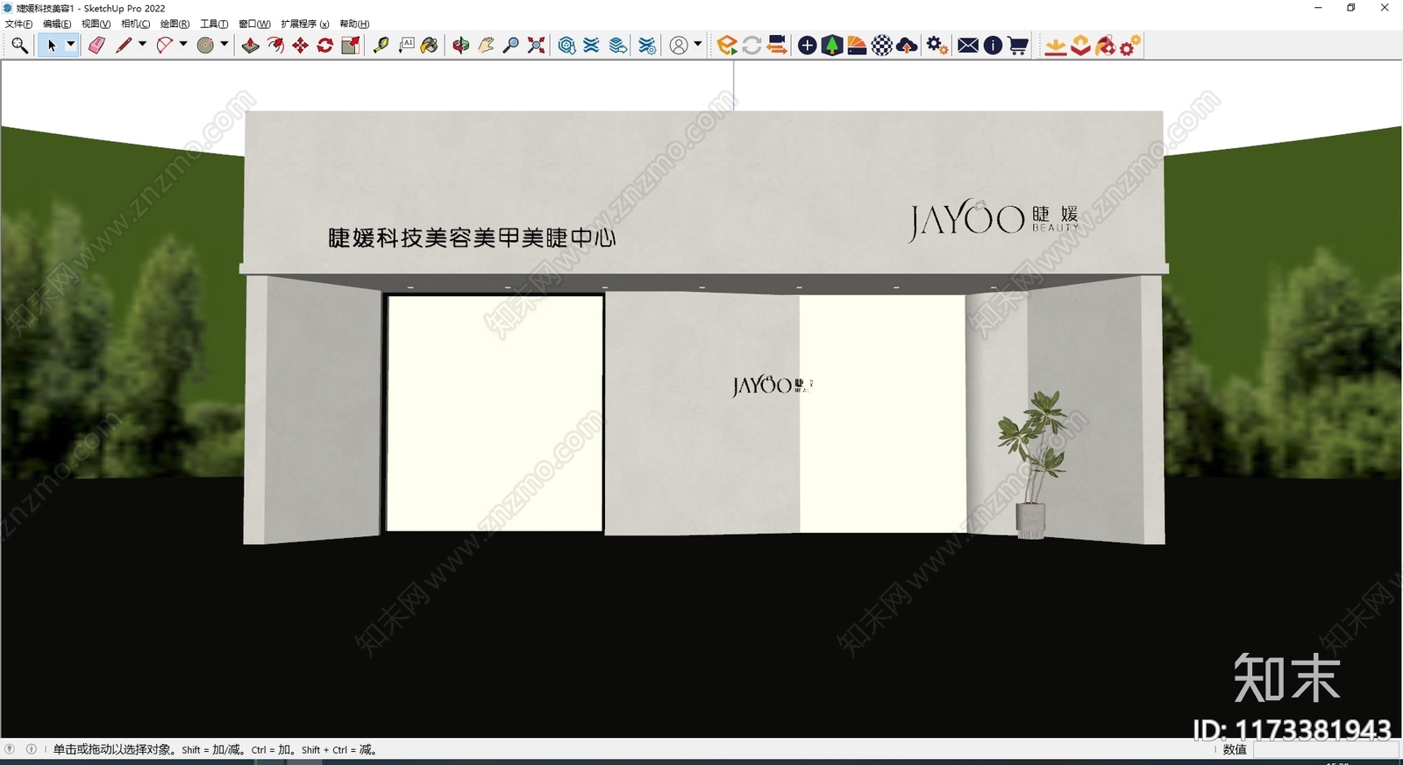Open the Extension Manager icon
Image resolution: width=1403 pixels, height=765 pixels.
tap(647, 46)
